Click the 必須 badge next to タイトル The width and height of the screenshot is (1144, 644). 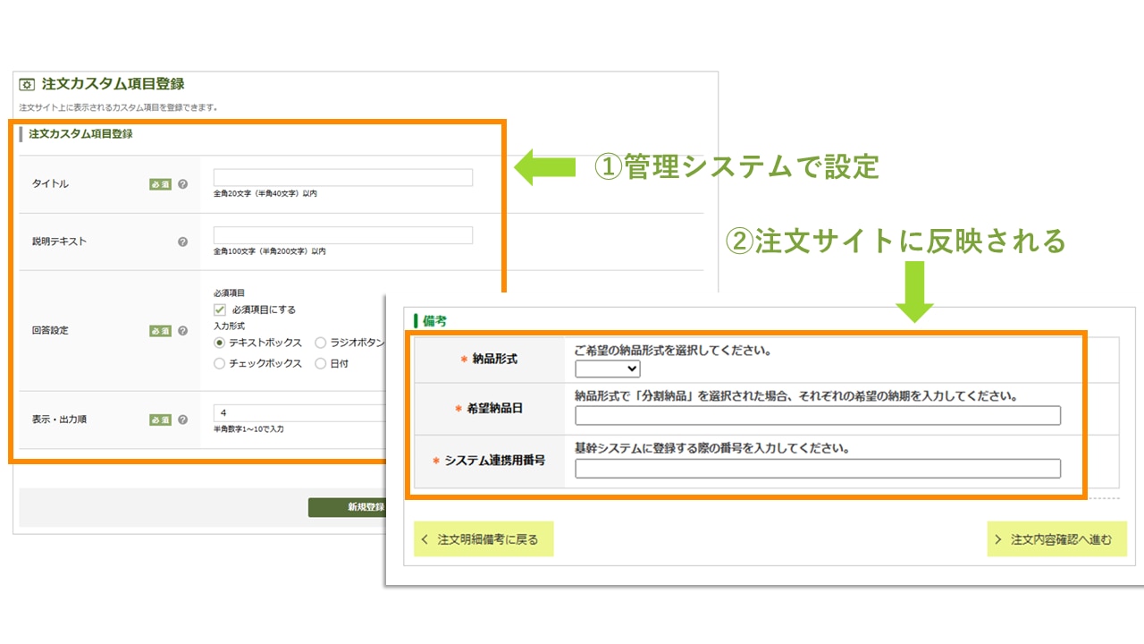[x=160, y=184]
